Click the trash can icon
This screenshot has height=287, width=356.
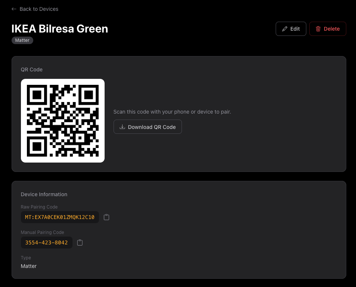pos(318,29)
